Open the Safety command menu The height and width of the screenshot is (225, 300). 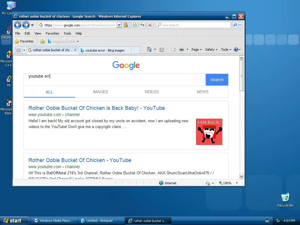pyautogui.click(x=211, y=50)
